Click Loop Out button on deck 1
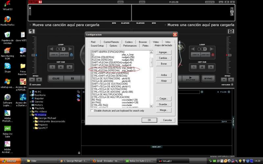The height and width of the screenshot is (164, 263). coord(64,55)
